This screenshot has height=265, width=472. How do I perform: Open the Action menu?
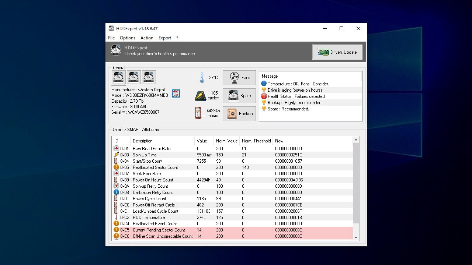click(147, 38)
